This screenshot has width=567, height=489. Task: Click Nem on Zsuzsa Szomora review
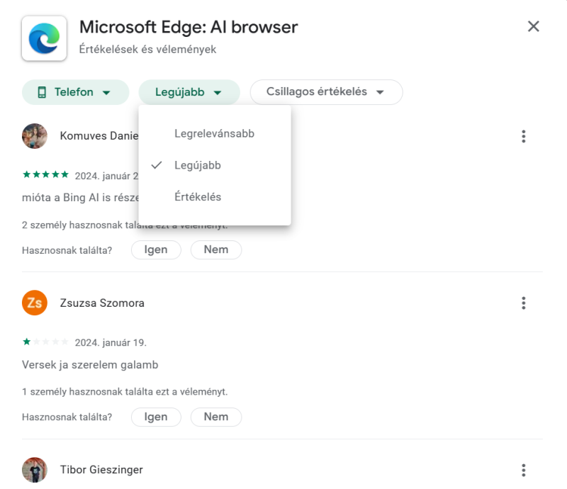click(216, 417)
